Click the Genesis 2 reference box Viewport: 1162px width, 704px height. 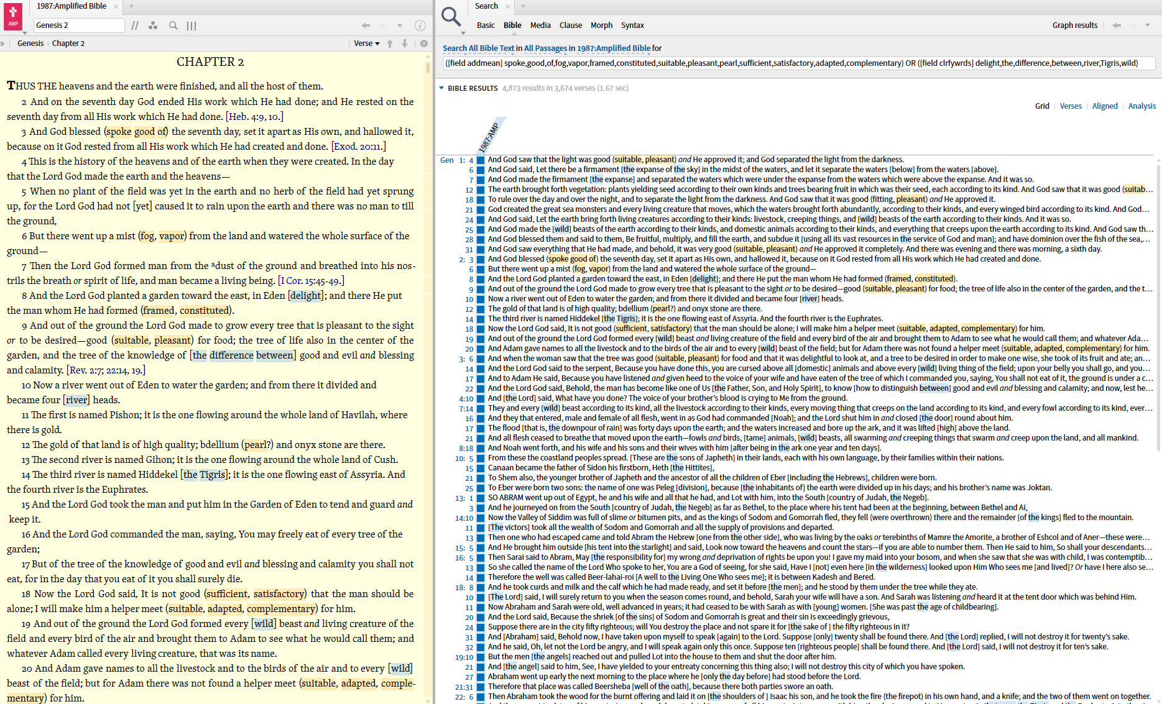click(79, 25)
